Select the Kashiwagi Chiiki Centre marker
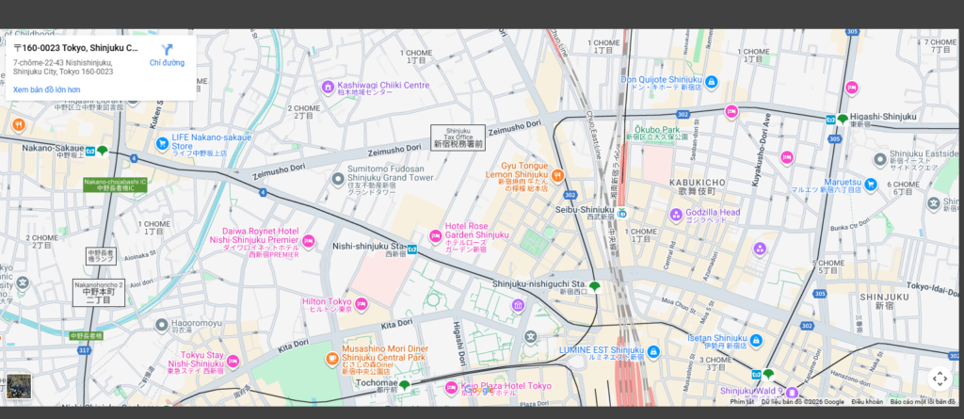 [329, 89]
